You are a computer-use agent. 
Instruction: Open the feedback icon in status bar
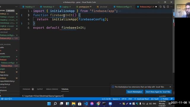click(x=172, y=99)
